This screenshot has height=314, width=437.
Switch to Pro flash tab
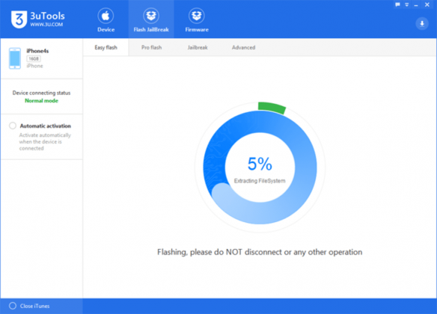point(151,47)
